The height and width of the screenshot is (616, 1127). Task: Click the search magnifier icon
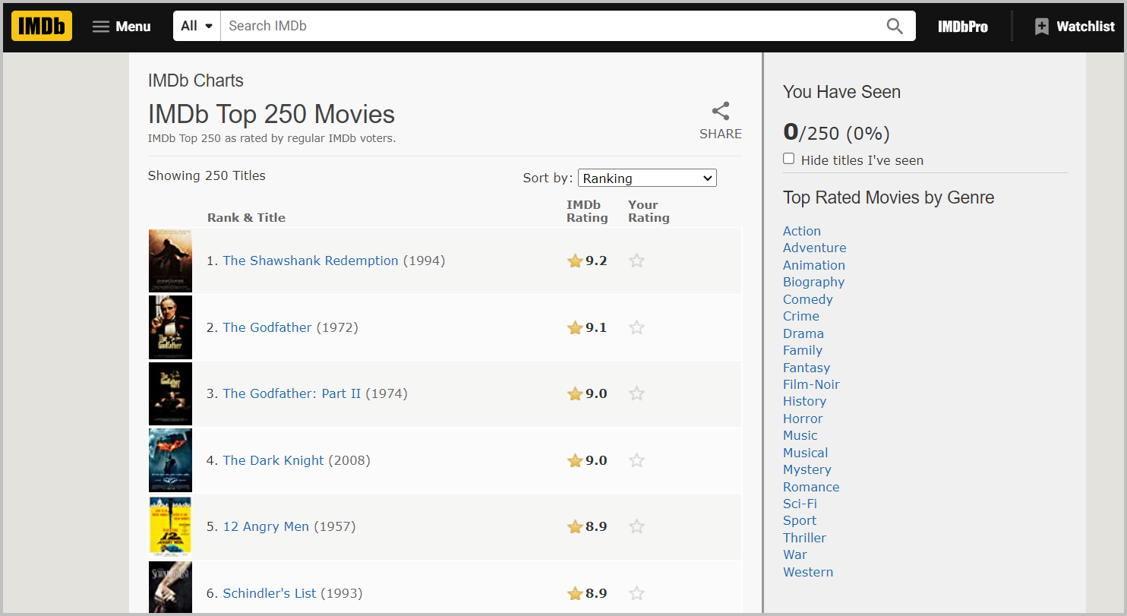895,26
